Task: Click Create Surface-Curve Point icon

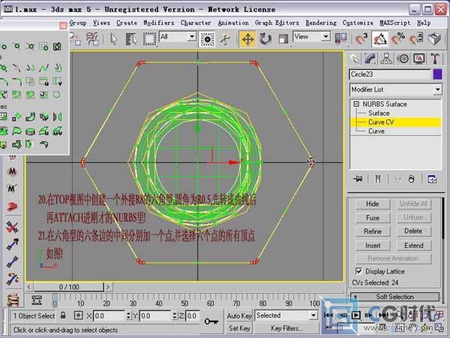Action: coord(57,46)
